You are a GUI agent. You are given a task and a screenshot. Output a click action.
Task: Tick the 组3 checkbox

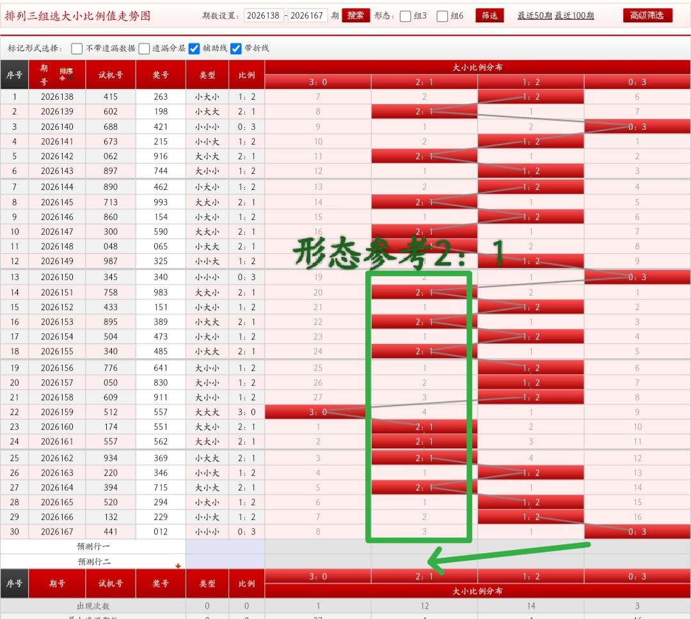coord(405,16)
